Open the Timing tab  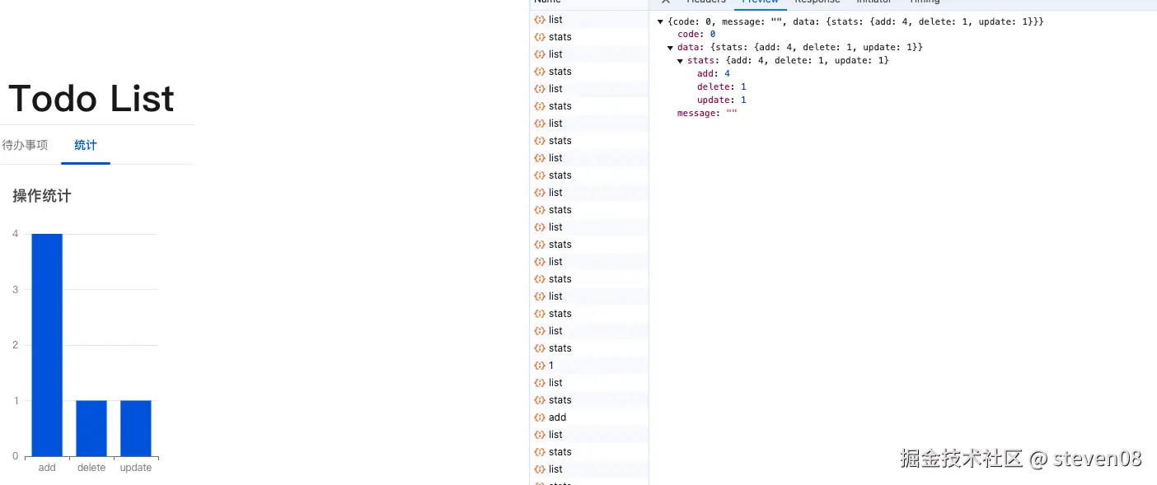(x=925, y=2)
